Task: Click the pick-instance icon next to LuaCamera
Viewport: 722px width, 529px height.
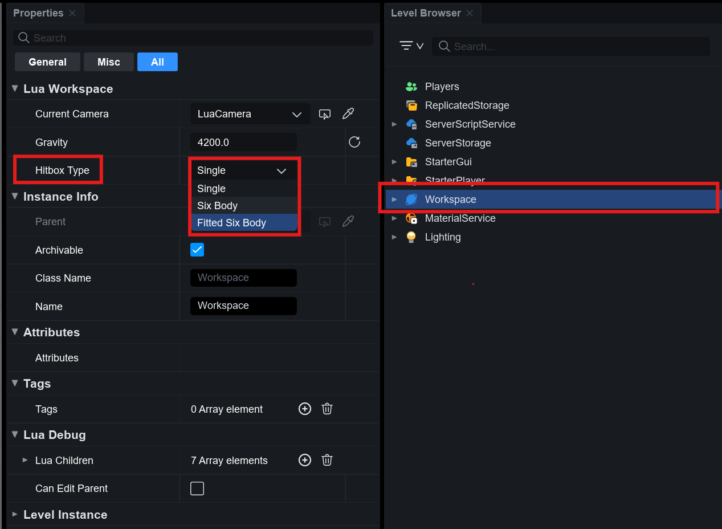Action: (x=324, y=114)
